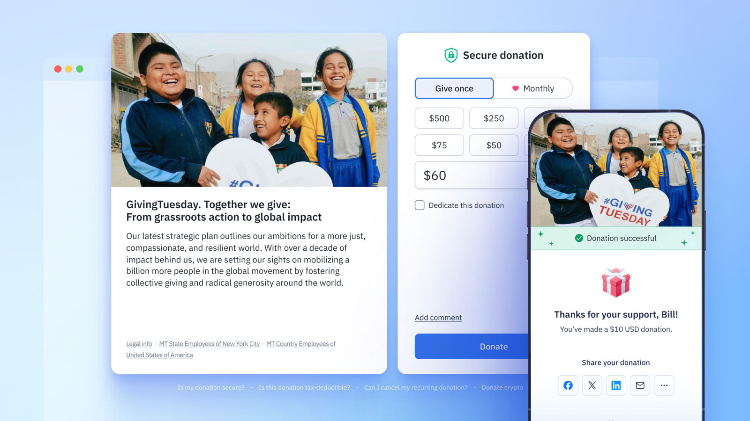Share donation on Facebook
The width and height of the screenshot is (750, 421).
568,385
